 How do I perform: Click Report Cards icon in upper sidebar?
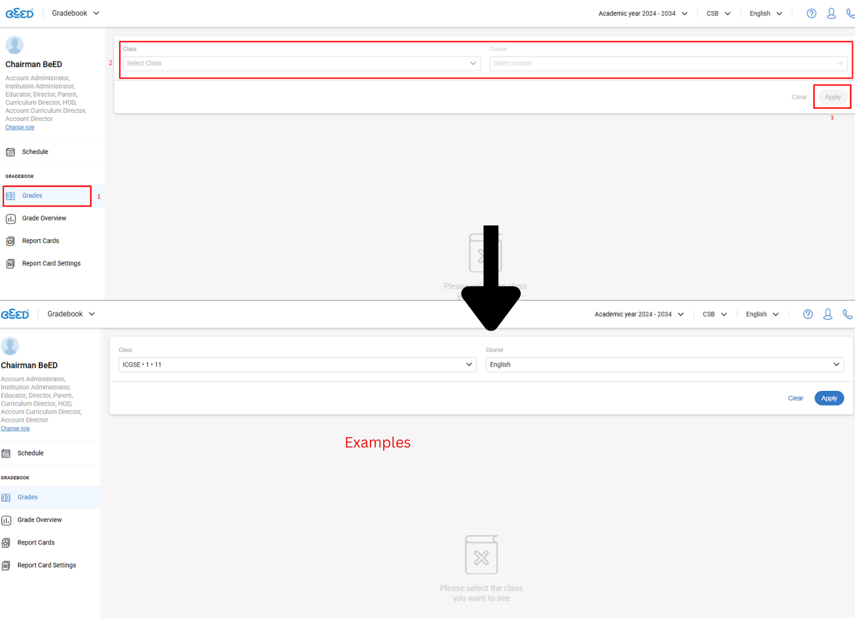point(10,241)
